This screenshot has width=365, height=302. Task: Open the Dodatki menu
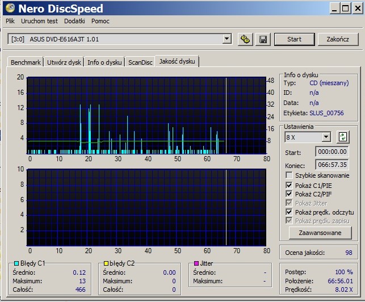(x=74, y=21)
